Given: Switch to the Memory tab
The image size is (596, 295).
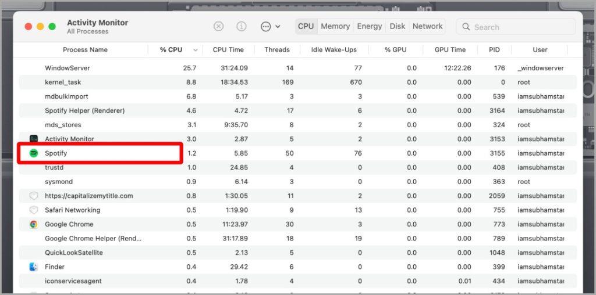Looking at the screenshot, I should click(x=335, y=26).
